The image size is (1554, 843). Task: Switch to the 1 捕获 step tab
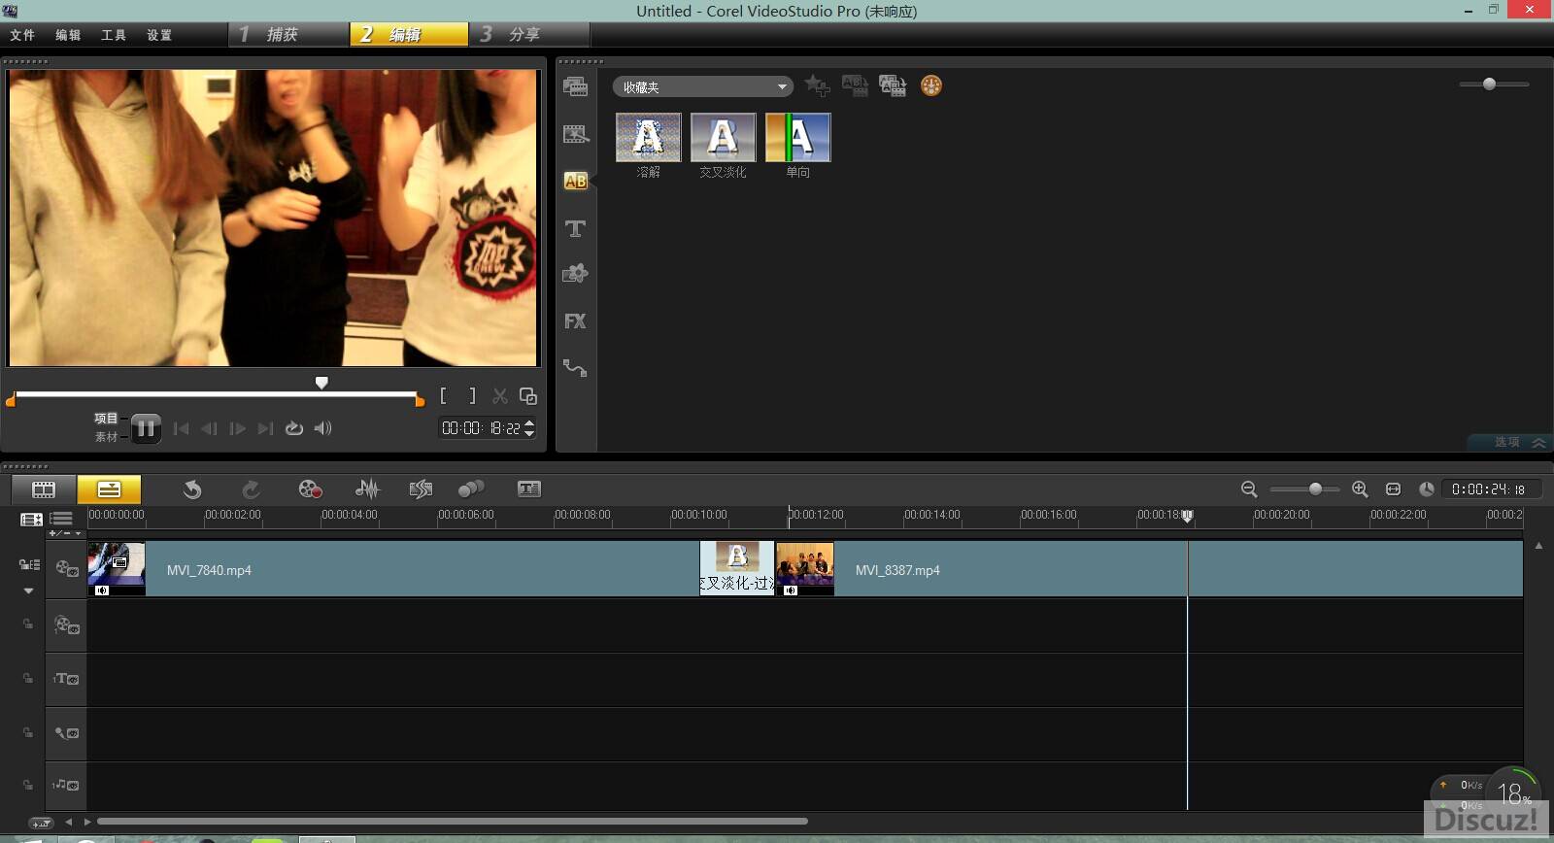[288, 34]
